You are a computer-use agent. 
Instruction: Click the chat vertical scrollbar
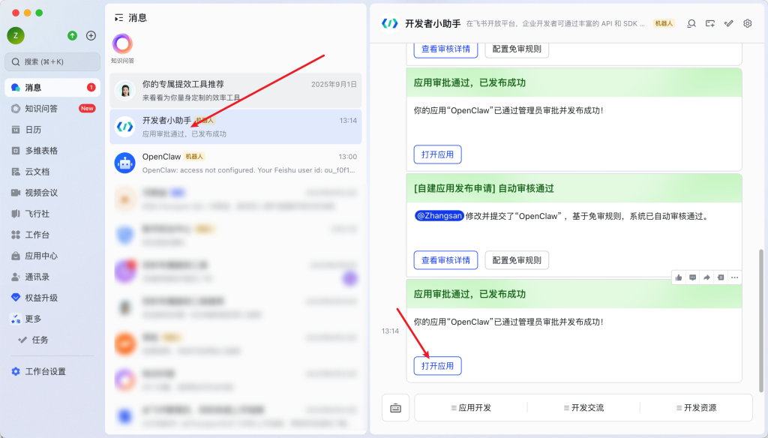[x=760, y=320]
